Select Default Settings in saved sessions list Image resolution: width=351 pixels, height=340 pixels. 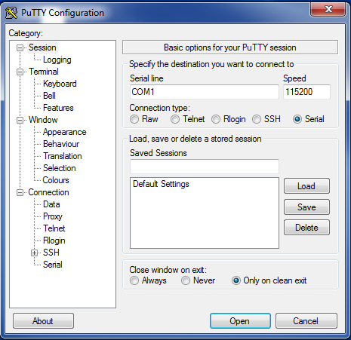coord(161,184)
